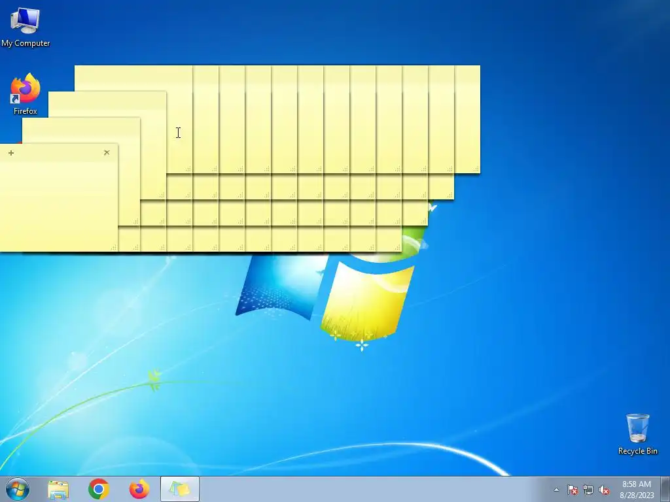The height and width of the screenshot is (502, 670).
Task: Launch Firefox from the taskbar
Action: click(139, 489)
